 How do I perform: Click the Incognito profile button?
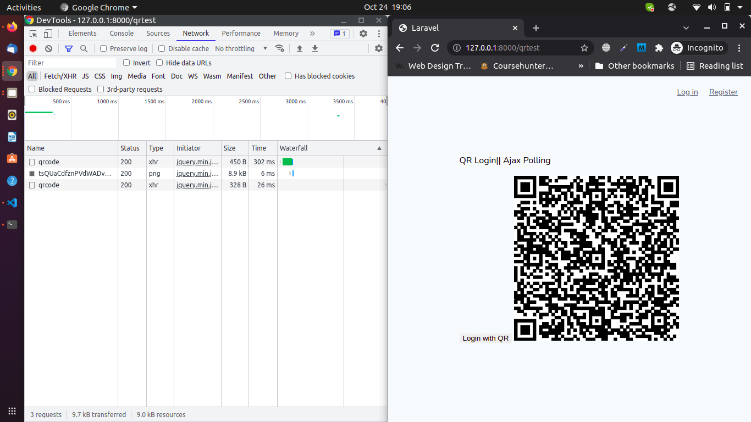click(699, 48)
